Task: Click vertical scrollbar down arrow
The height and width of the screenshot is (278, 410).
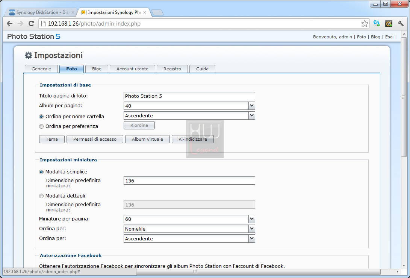Action: pos(404,266)
